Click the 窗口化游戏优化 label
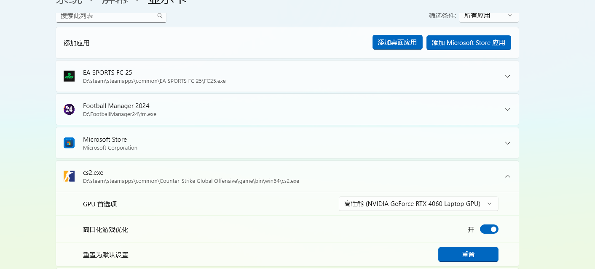Image resolution: width=595 pixels, height=269 pixels. pos(106,230)
